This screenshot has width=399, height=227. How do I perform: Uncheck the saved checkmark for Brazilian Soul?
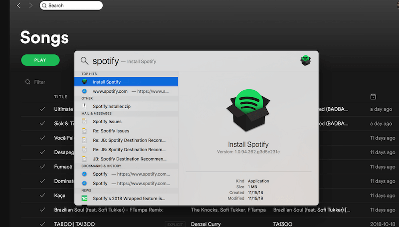click(x=43, y=210)
